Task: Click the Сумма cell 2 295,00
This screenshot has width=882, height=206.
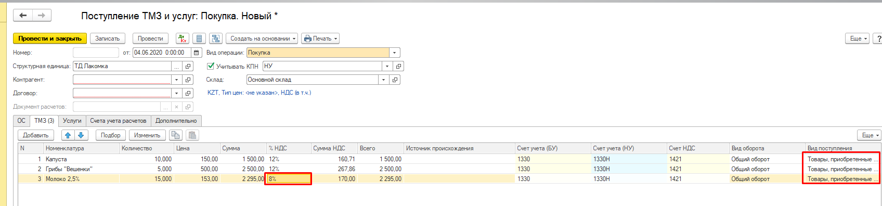Action: [x=242, y=179]
